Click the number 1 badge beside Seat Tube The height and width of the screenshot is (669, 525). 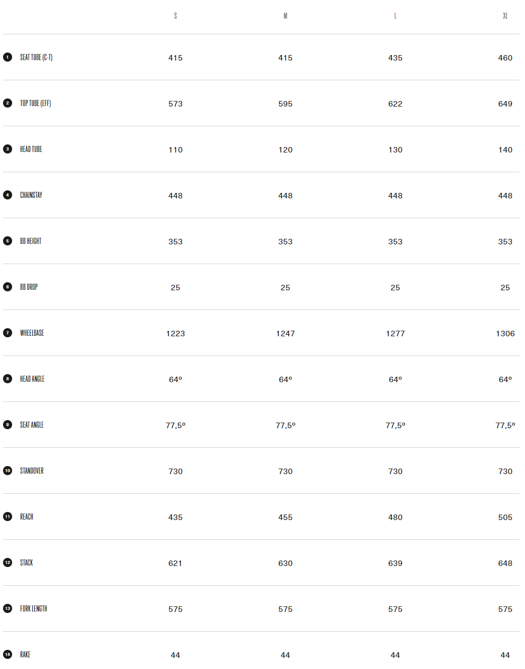[x=8, y=57]
